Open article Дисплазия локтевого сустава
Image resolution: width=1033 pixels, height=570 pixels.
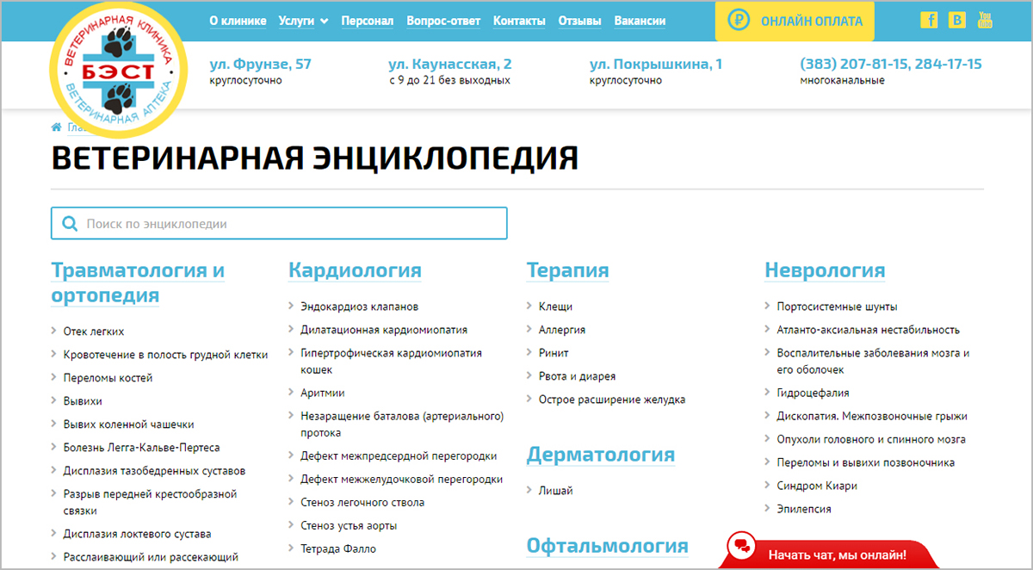coord(137,534)
